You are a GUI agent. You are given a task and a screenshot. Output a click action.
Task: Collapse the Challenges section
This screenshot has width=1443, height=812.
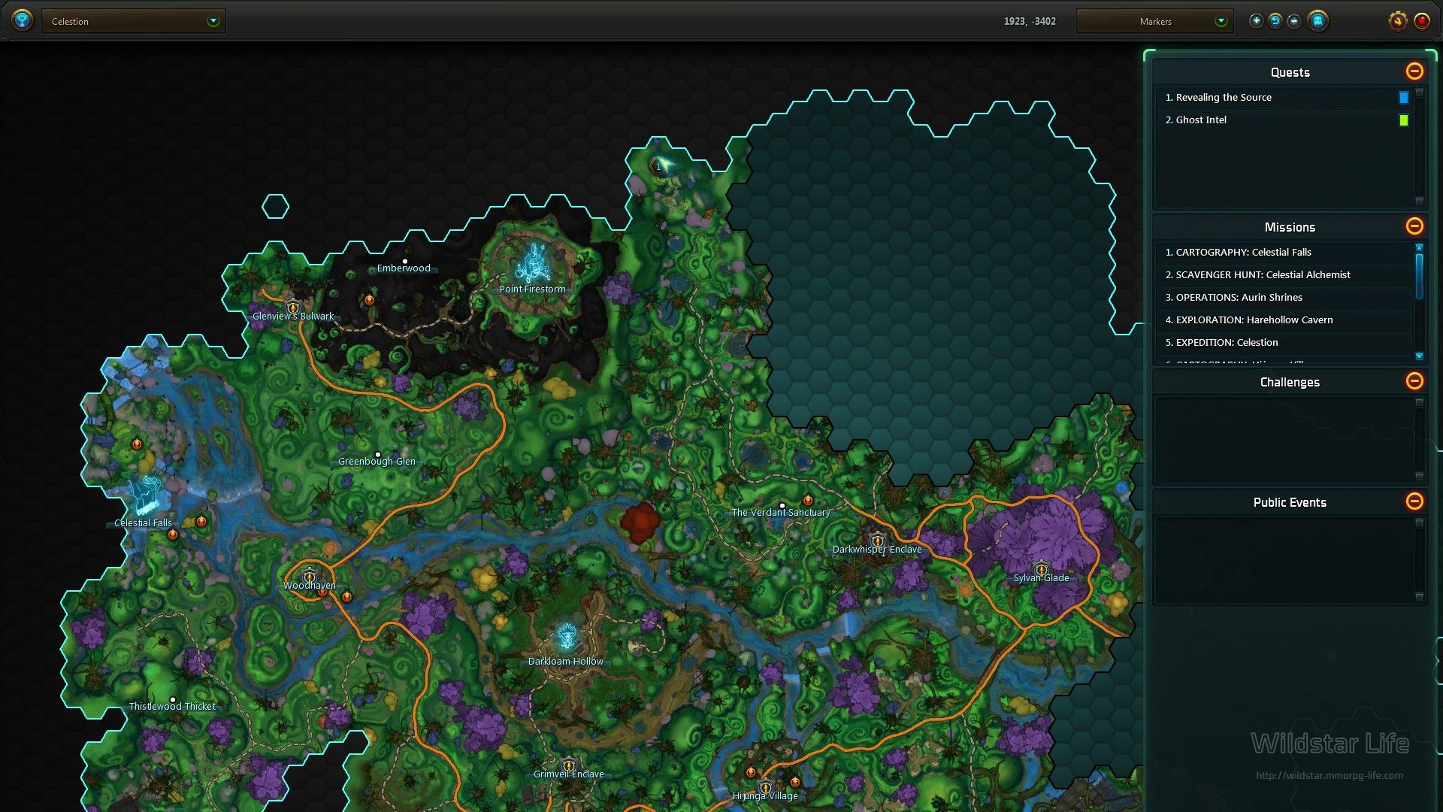1414,381
